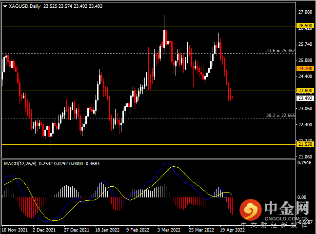Click the 38.2 = 22.665 Fibonacci label

(280, 115)
